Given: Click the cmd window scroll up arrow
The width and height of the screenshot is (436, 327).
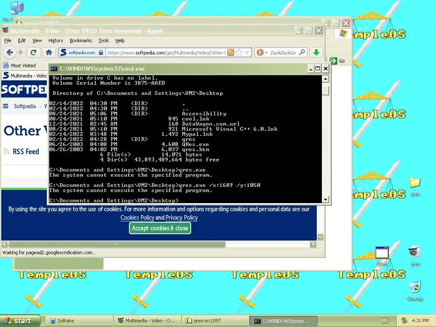Looking at the screenshot, I should (325, 79).
